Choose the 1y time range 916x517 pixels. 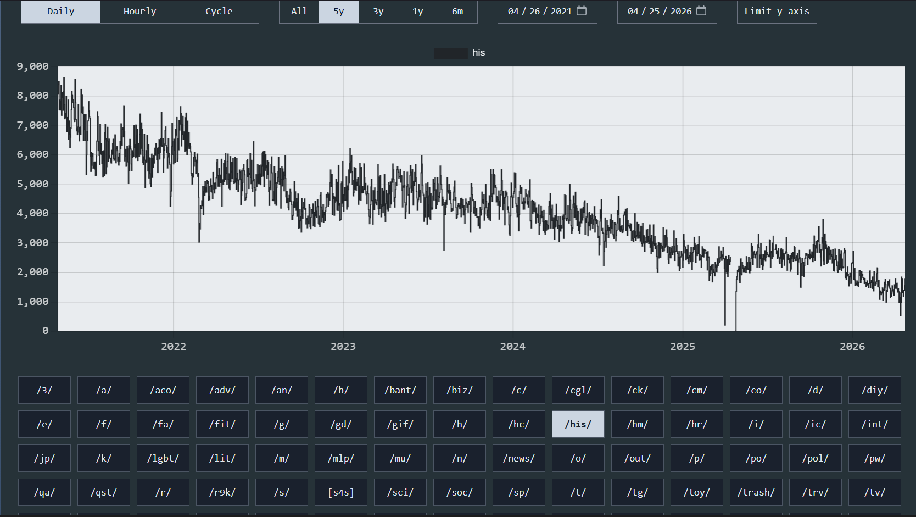click(418, 12)
